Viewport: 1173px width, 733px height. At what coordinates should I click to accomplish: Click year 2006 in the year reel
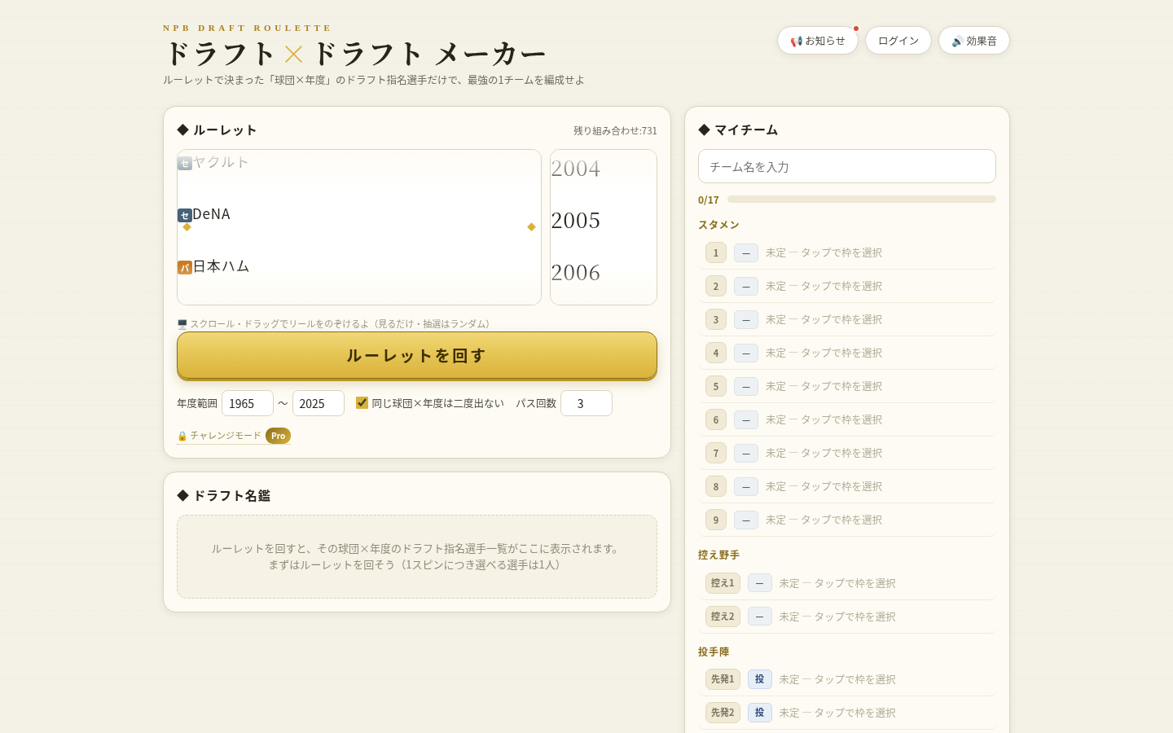pyautogui.click(x=576, y=273)
